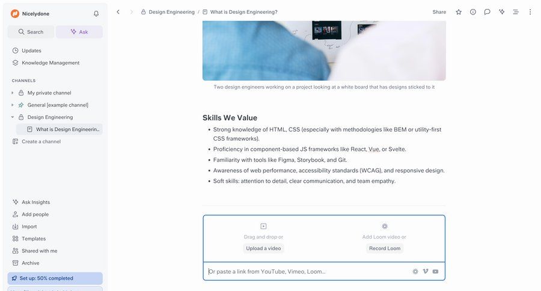This screenshot has height=291, width=541.
Task: Open the doc info icon
Action: pyautogui.click(x=473, y=12)
